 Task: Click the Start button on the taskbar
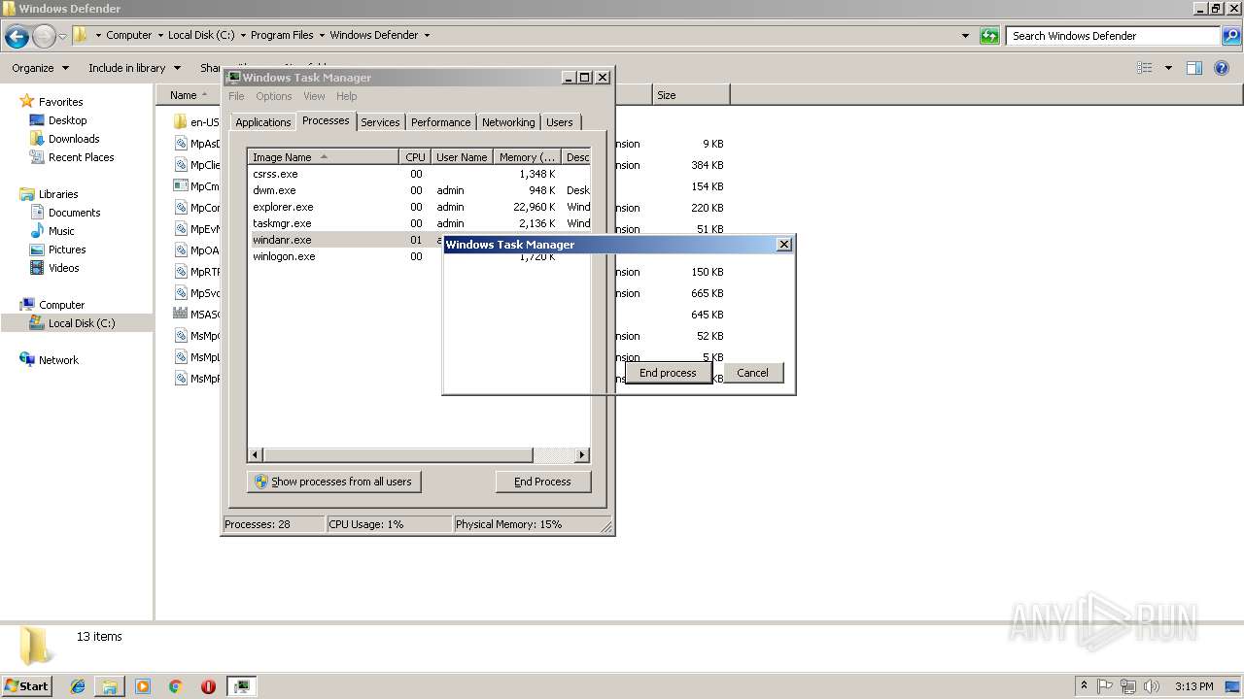27,685
